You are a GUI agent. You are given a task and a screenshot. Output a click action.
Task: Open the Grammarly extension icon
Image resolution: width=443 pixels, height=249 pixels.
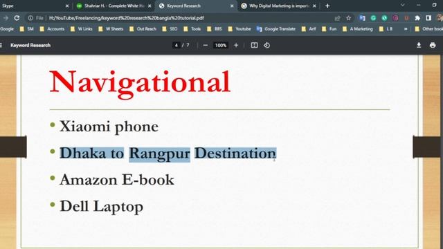[373, 18]
